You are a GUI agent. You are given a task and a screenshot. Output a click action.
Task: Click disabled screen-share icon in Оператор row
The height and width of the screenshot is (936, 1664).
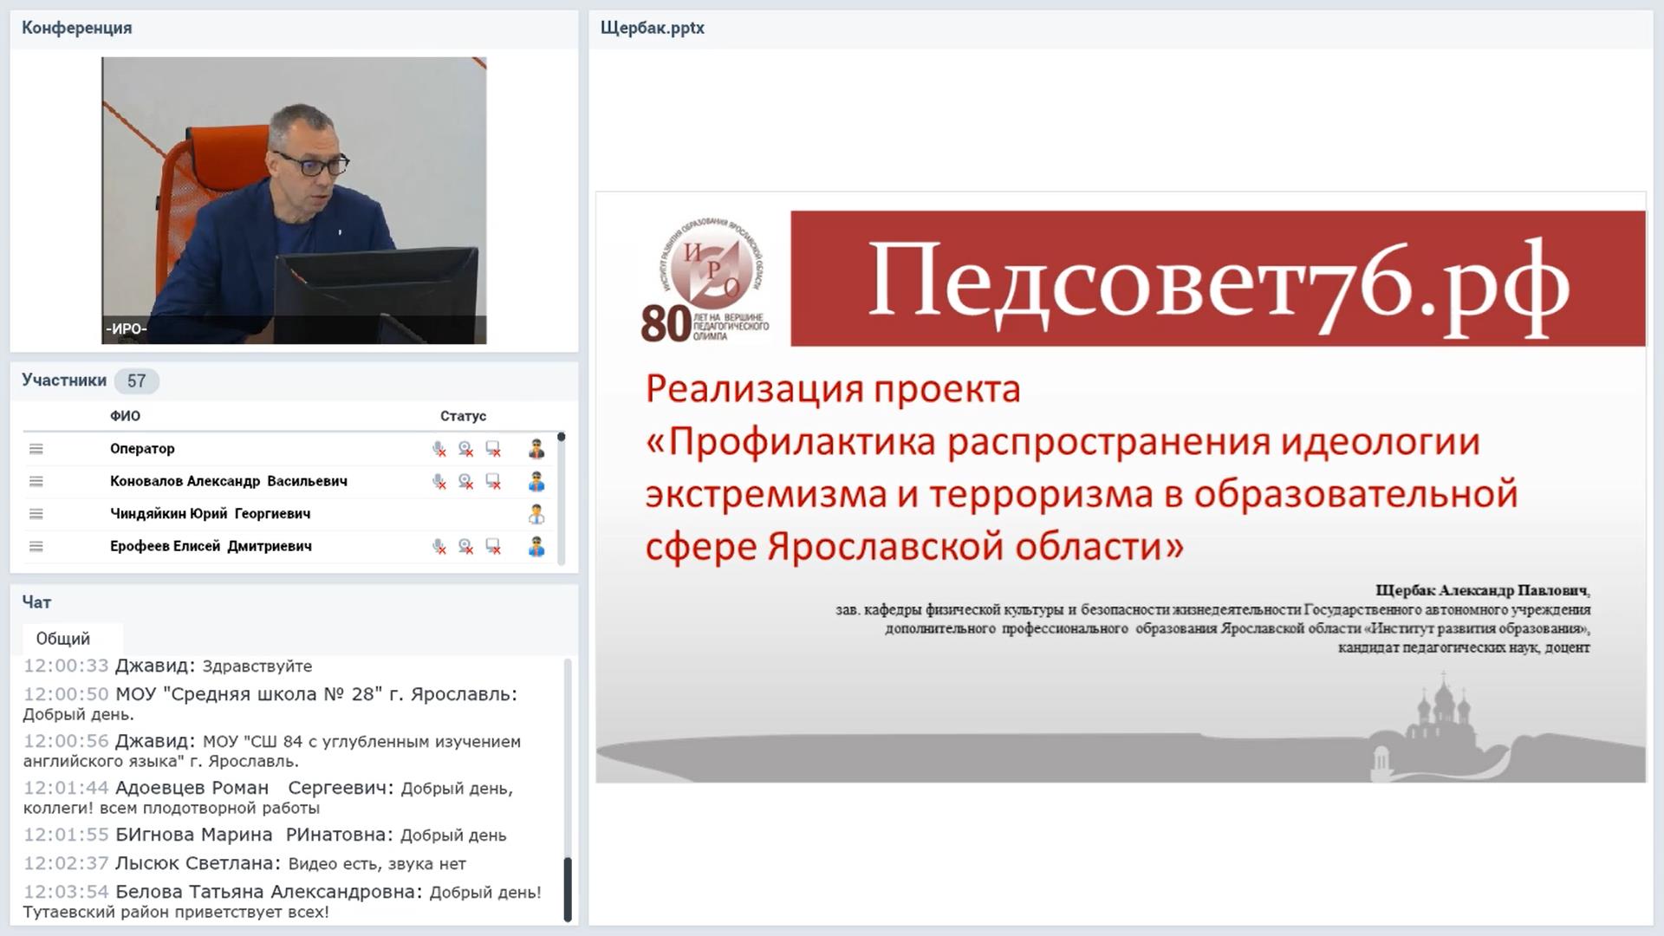(x=493, y=449)
